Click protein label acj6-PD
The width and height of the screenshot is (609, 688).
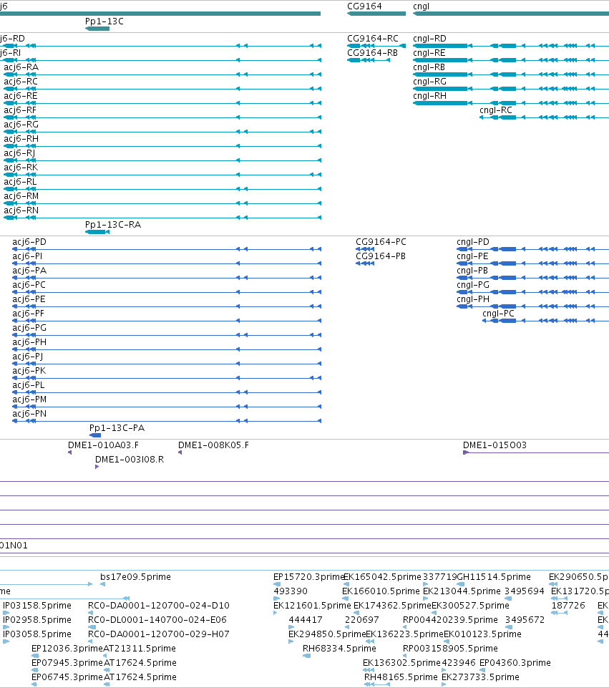(x=29, y=242)
